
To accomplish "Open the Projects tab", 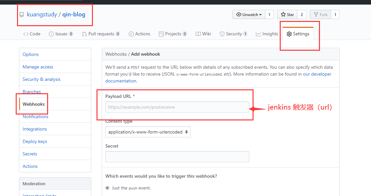I will tap(173, 34).
